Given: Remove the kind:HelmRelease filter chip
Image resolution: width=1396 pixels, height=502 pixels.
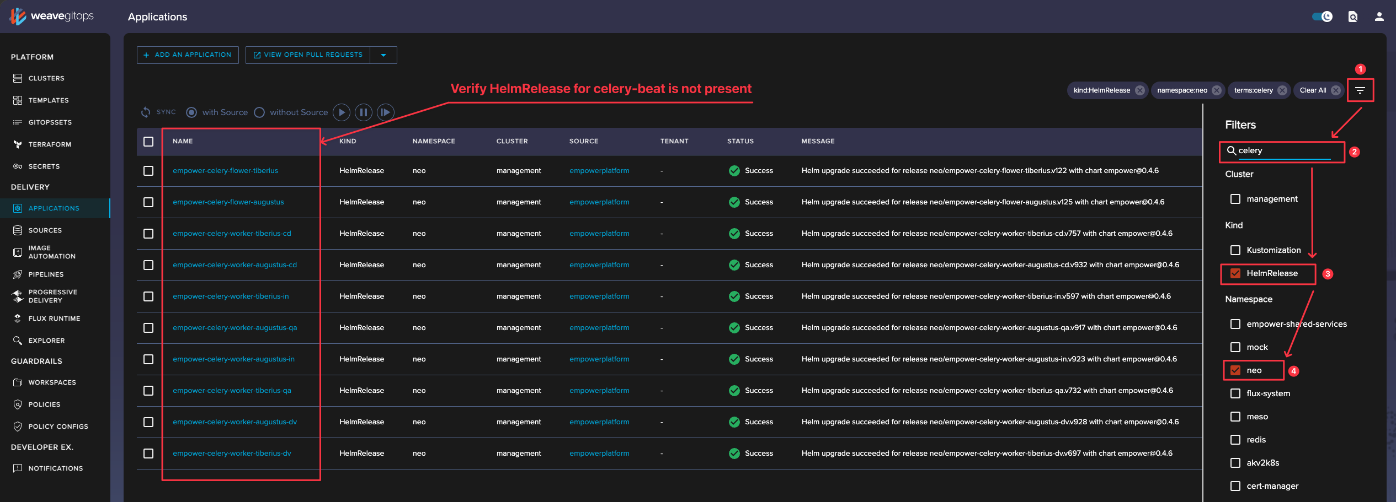Looking at the screenshot, I should (x=1140, y=90).
